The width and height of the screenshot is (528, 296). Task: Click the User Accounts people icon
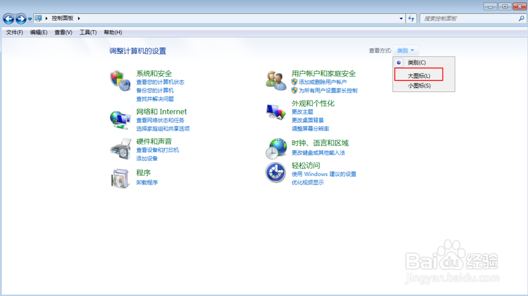tap(276, 80)
